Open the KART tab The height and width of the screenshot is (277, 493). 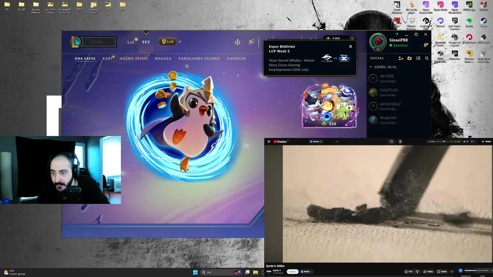pos(107,58)
